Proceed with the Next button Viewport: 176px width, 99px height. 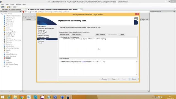[114, 79]
